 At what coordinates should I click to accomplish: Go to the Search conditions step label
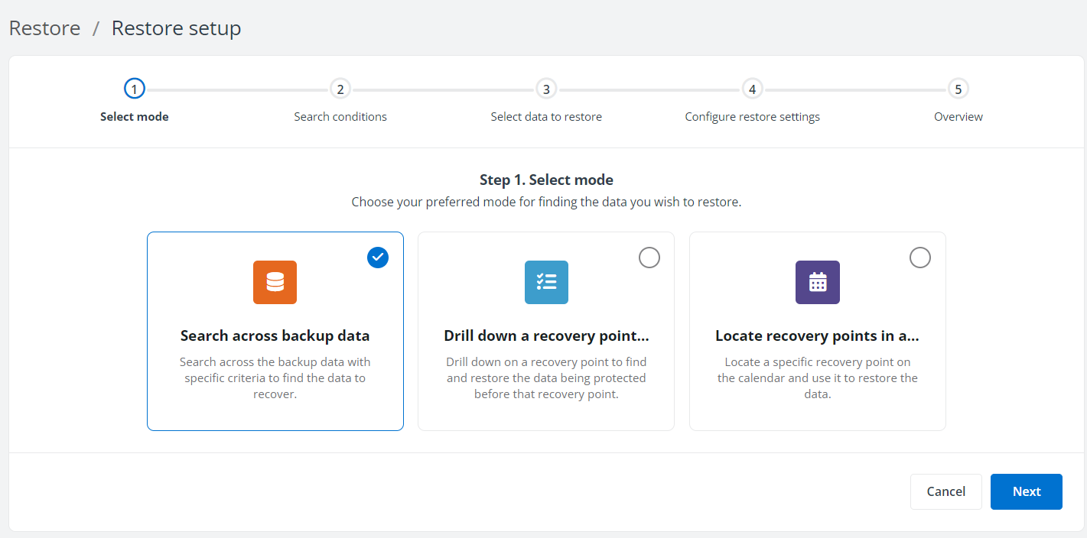tap(340, 117)
